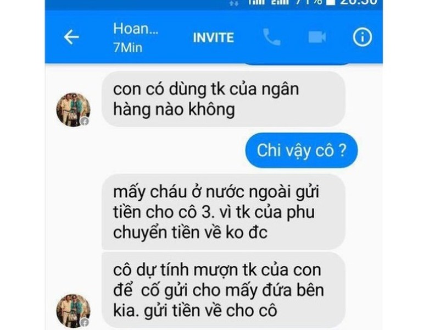Select the blue 'Chi vậy cô ?' bubble
Image resolution: width=435 pixels, height=330 pixels.
[302, 150]
